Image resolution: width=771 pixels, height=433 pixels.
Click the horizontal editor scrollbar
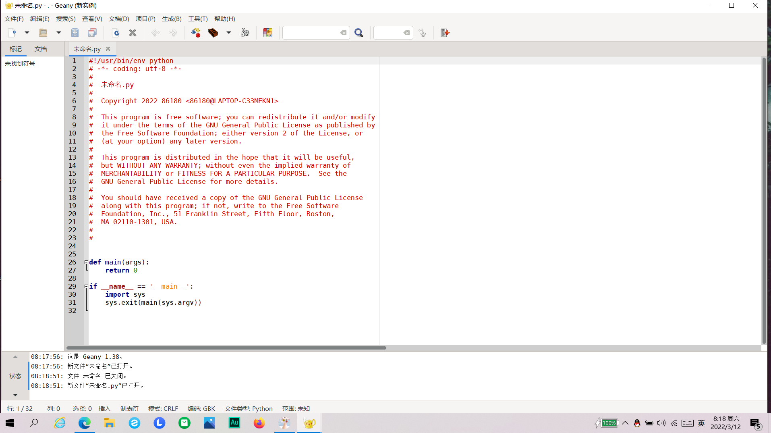pyautogui.click(x=226, y=348)
